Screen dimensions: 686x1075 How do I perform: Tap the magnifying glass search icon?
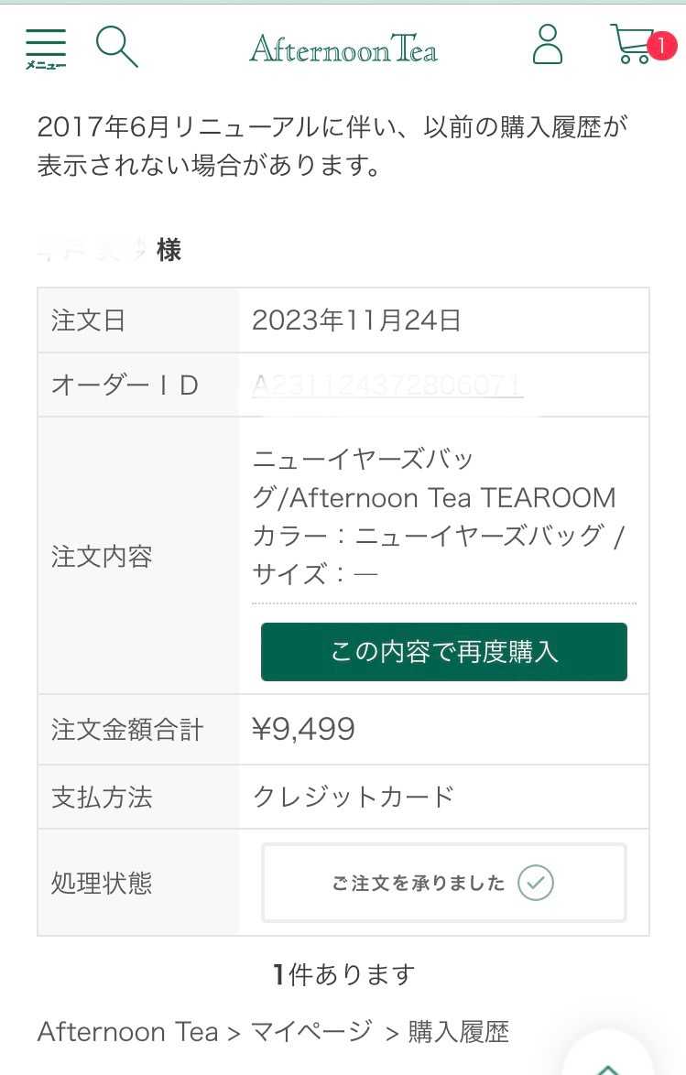click(117, 47)
